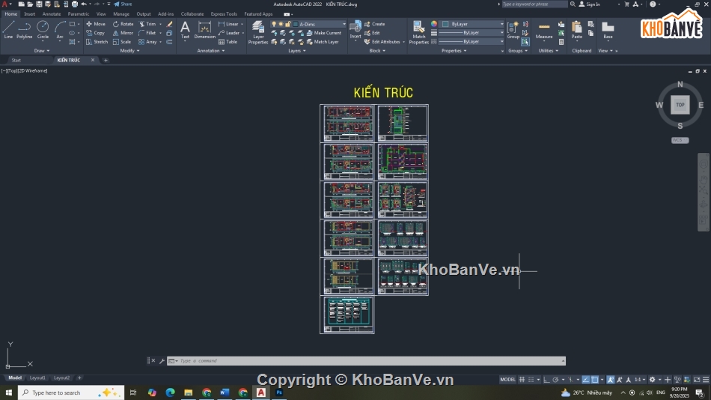Open the Annotate ribbon tab
711x400 pixels.
click(51, 14)
